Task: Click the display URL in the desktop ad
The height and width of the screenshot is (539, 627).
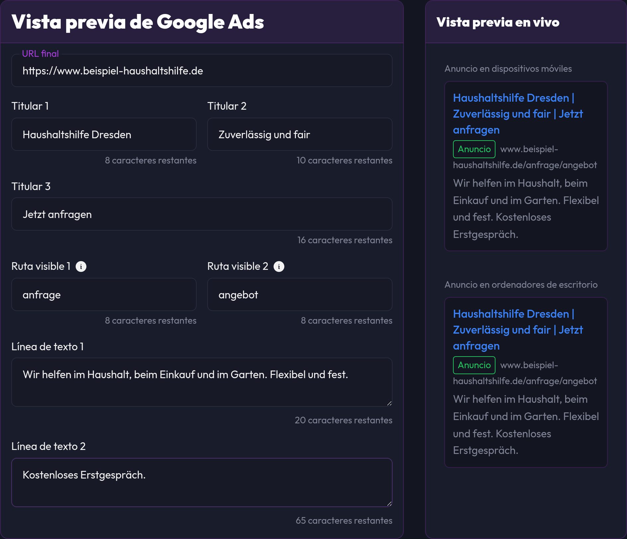Action: click(525, 373)
